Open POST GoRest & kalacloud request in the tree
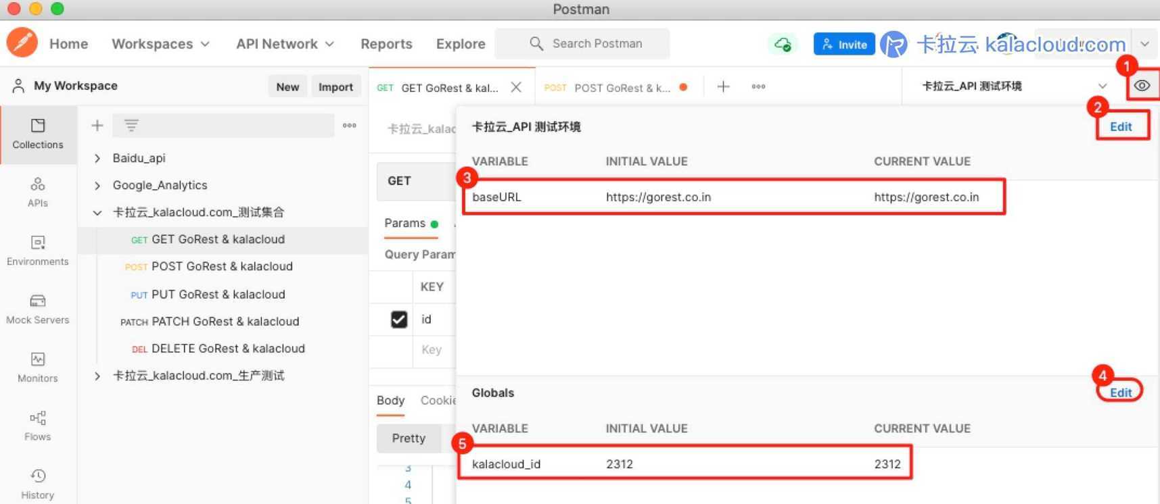Viewport: 1160px width, 504px height. pyautogui.click(x=223, y=267)
